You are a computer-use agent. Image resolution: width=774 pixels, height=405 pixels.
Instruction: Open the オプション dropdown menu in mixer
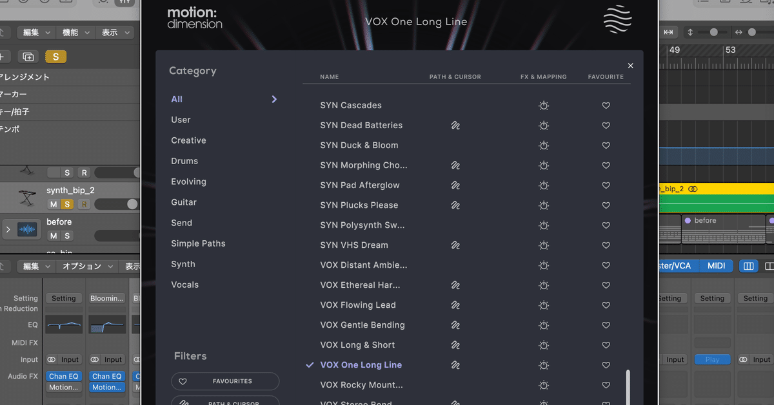tap(86, 266)
